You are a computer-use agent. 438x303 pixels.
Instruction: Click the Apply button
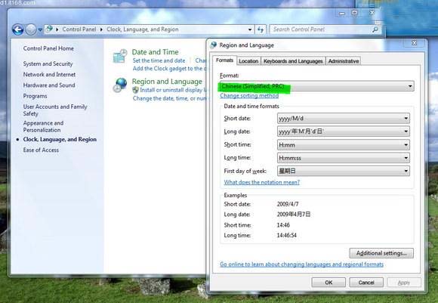404,283
